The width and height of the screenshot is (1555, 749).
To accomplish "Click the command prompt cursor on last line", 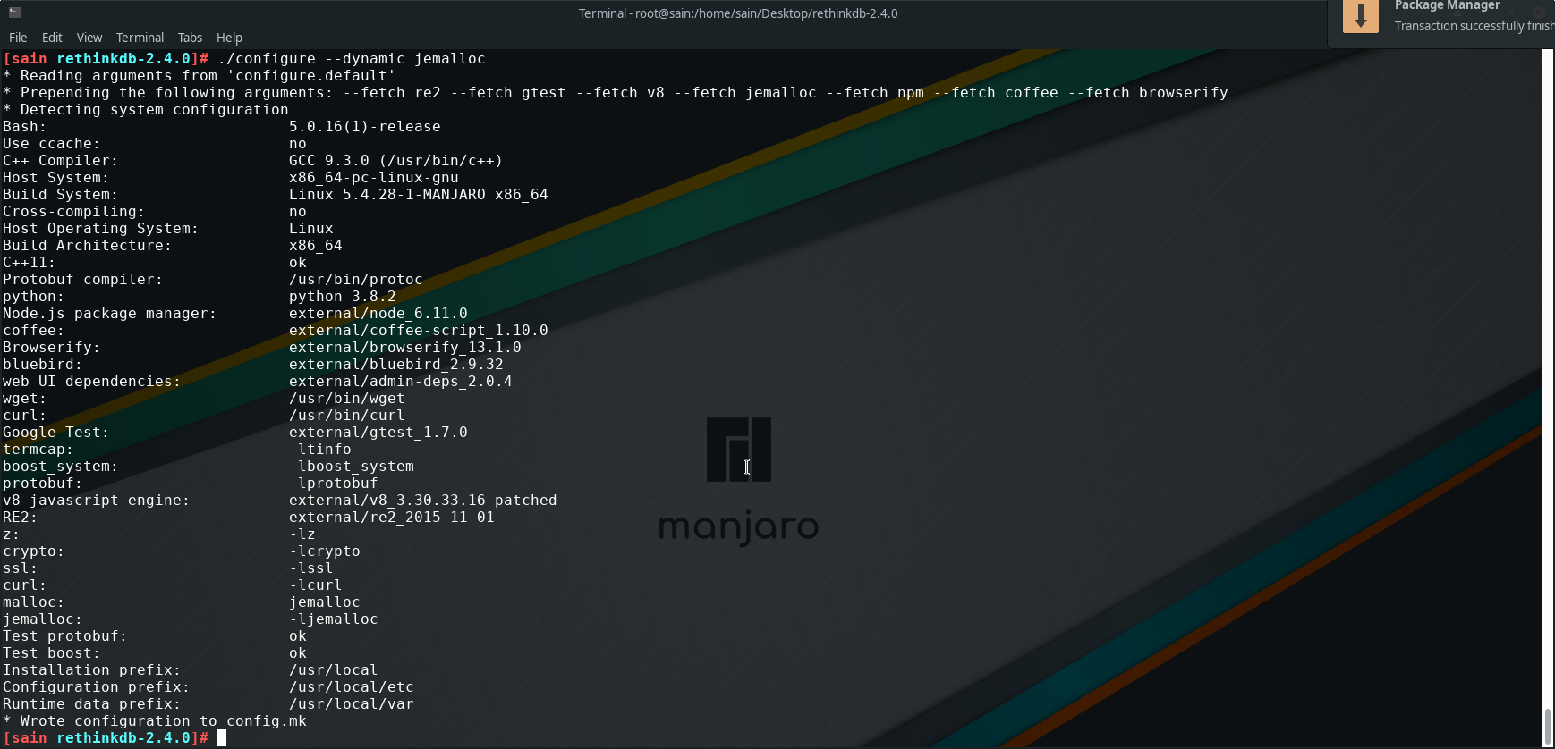I will (222, 738).
